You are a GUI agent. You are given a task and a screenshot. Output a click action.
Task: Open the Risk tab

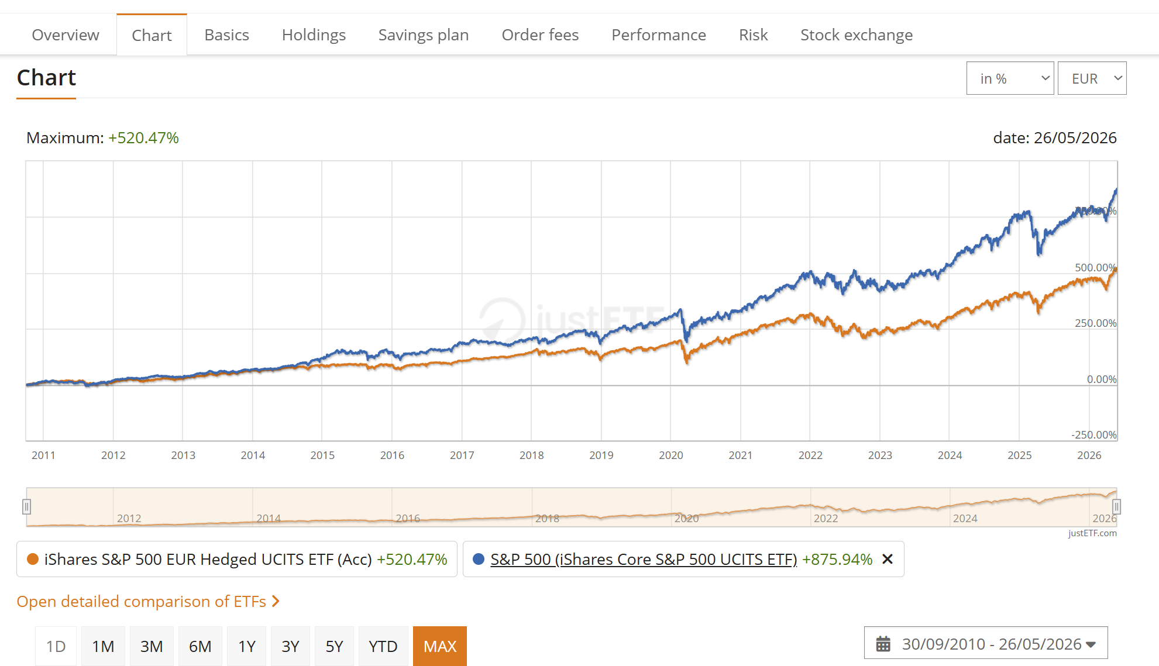pos(753,35)
